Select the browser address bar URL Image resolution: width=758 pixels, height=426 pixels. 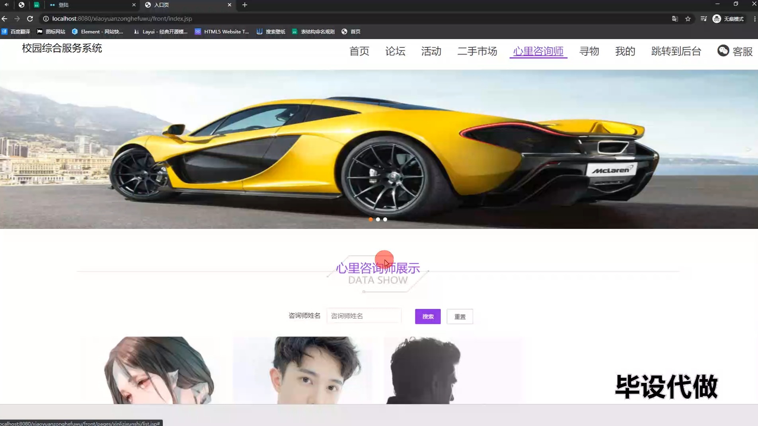pos(122,19)
